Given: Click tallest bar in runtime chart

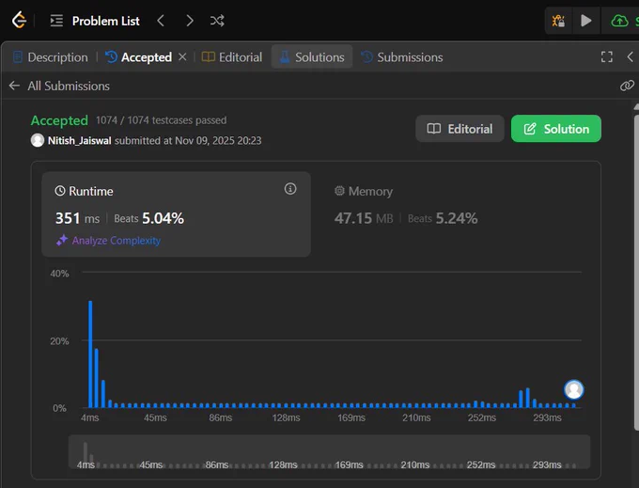Looking at the screenshot, I should (x=90, y=354).
